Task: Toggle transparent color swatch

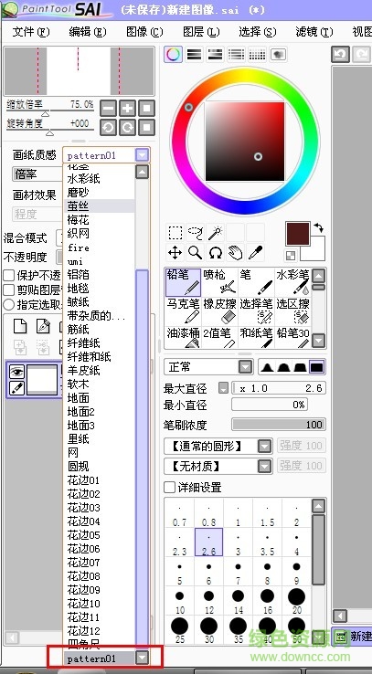Action: [x=292, y=256]
